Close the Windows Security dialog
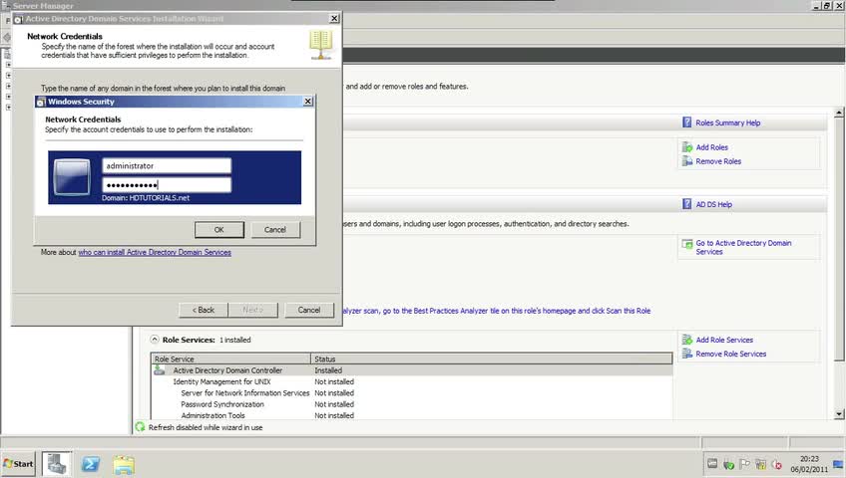 pos(307,102)
